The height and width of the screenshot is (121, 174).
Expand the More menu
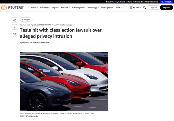[119, 7]
